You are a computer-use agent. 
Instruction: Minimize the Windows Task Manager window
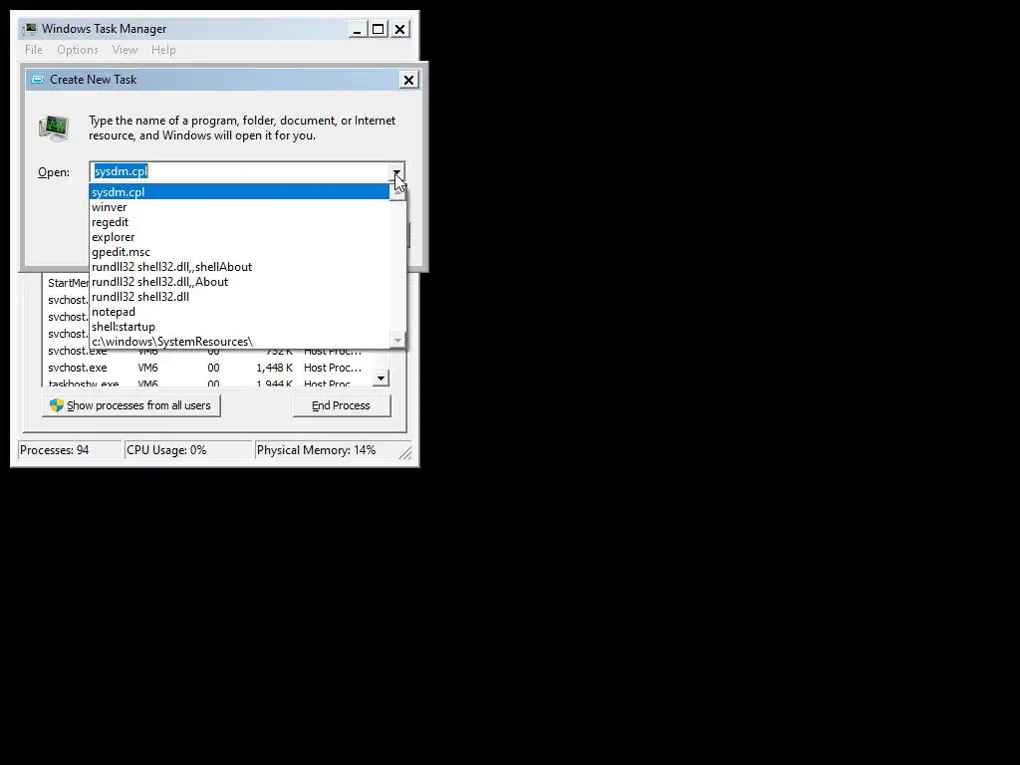[358, 29]
